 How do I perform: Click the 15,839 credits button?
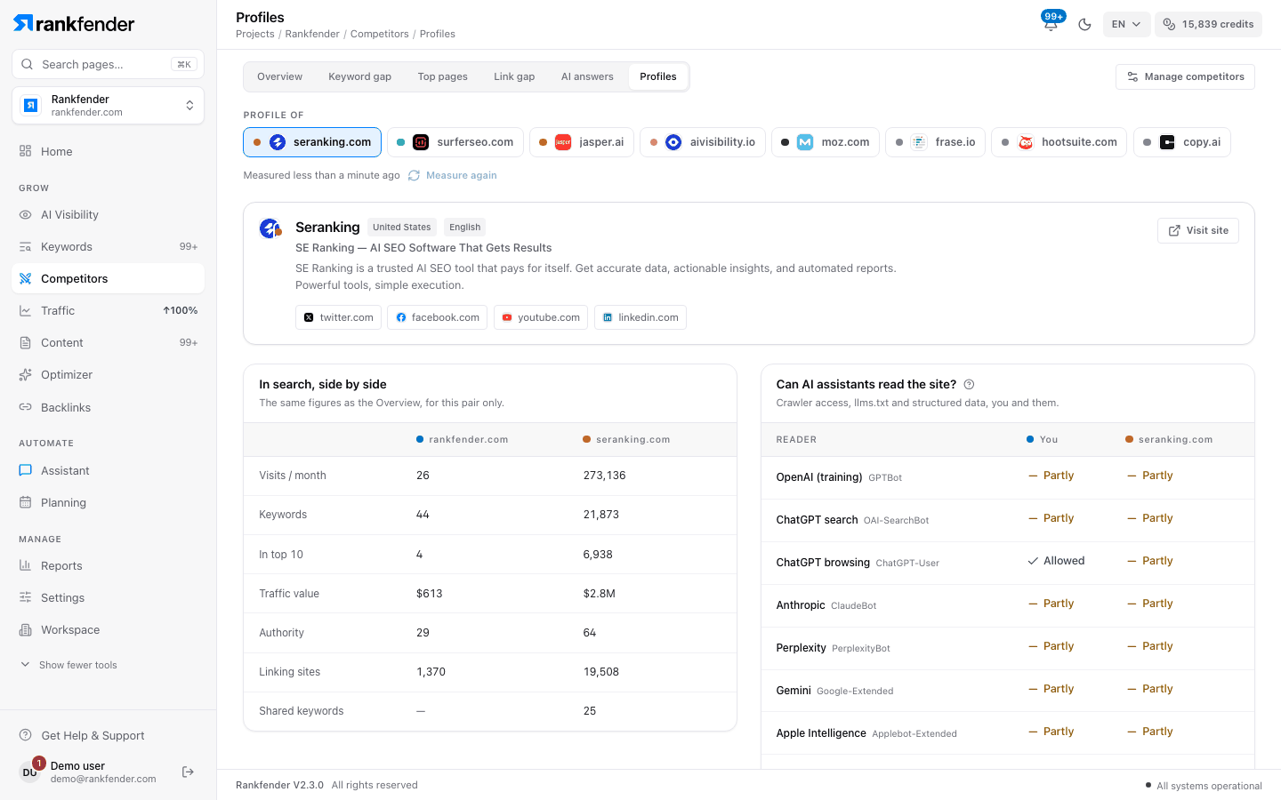(x=1208, y=24)
